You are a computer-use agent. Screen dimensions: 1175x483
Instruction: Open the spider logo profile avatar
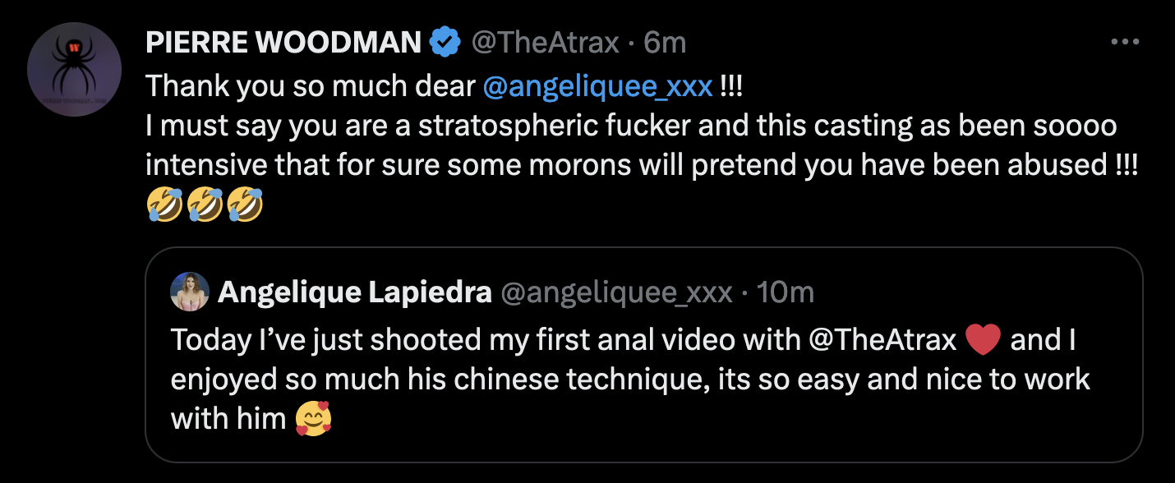[x=75, y=69]
